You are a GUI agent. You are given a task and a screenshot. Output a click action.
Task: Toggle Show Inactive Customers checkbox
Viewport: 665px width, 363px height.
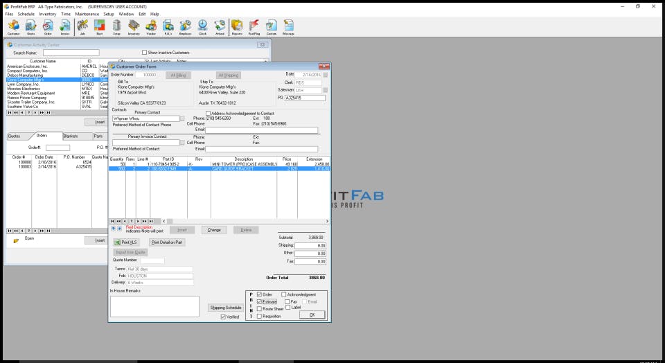(x=144, y=53)
